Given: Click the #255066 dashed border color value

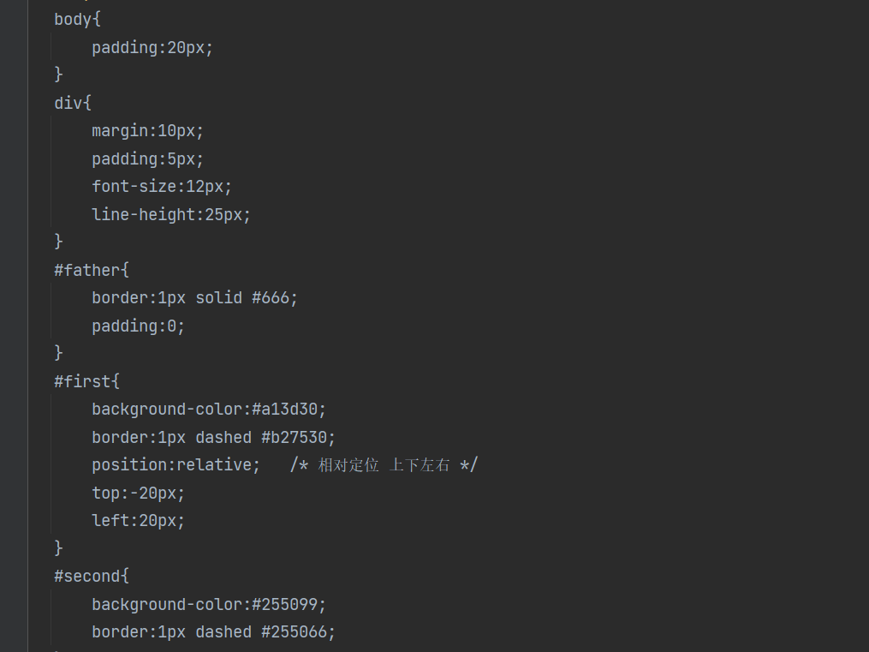Looking at the screenshot, I should point(297,632).
